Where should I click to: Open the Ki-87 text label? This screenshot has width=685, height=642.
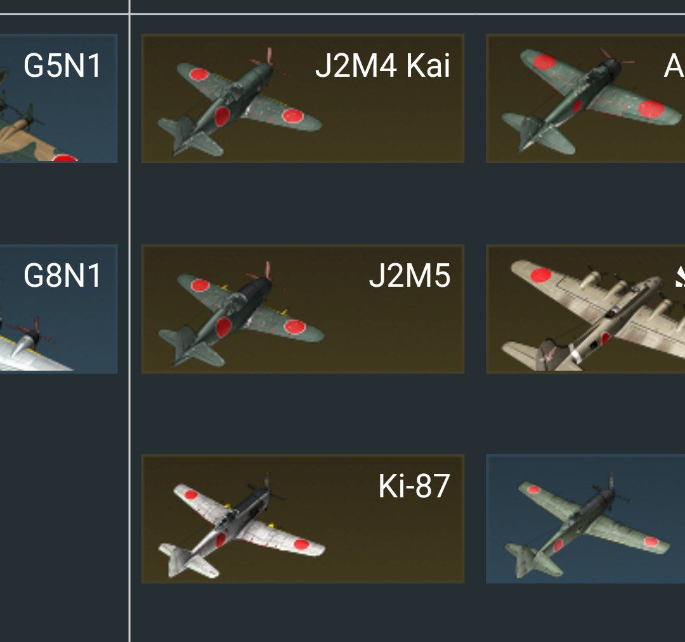tap(414, 485)
